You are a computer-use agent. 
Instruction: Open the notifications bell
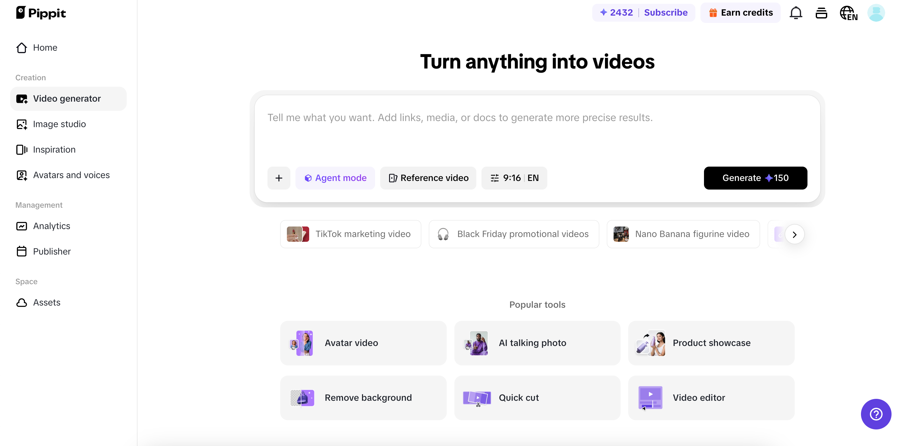tap(796, 12)
